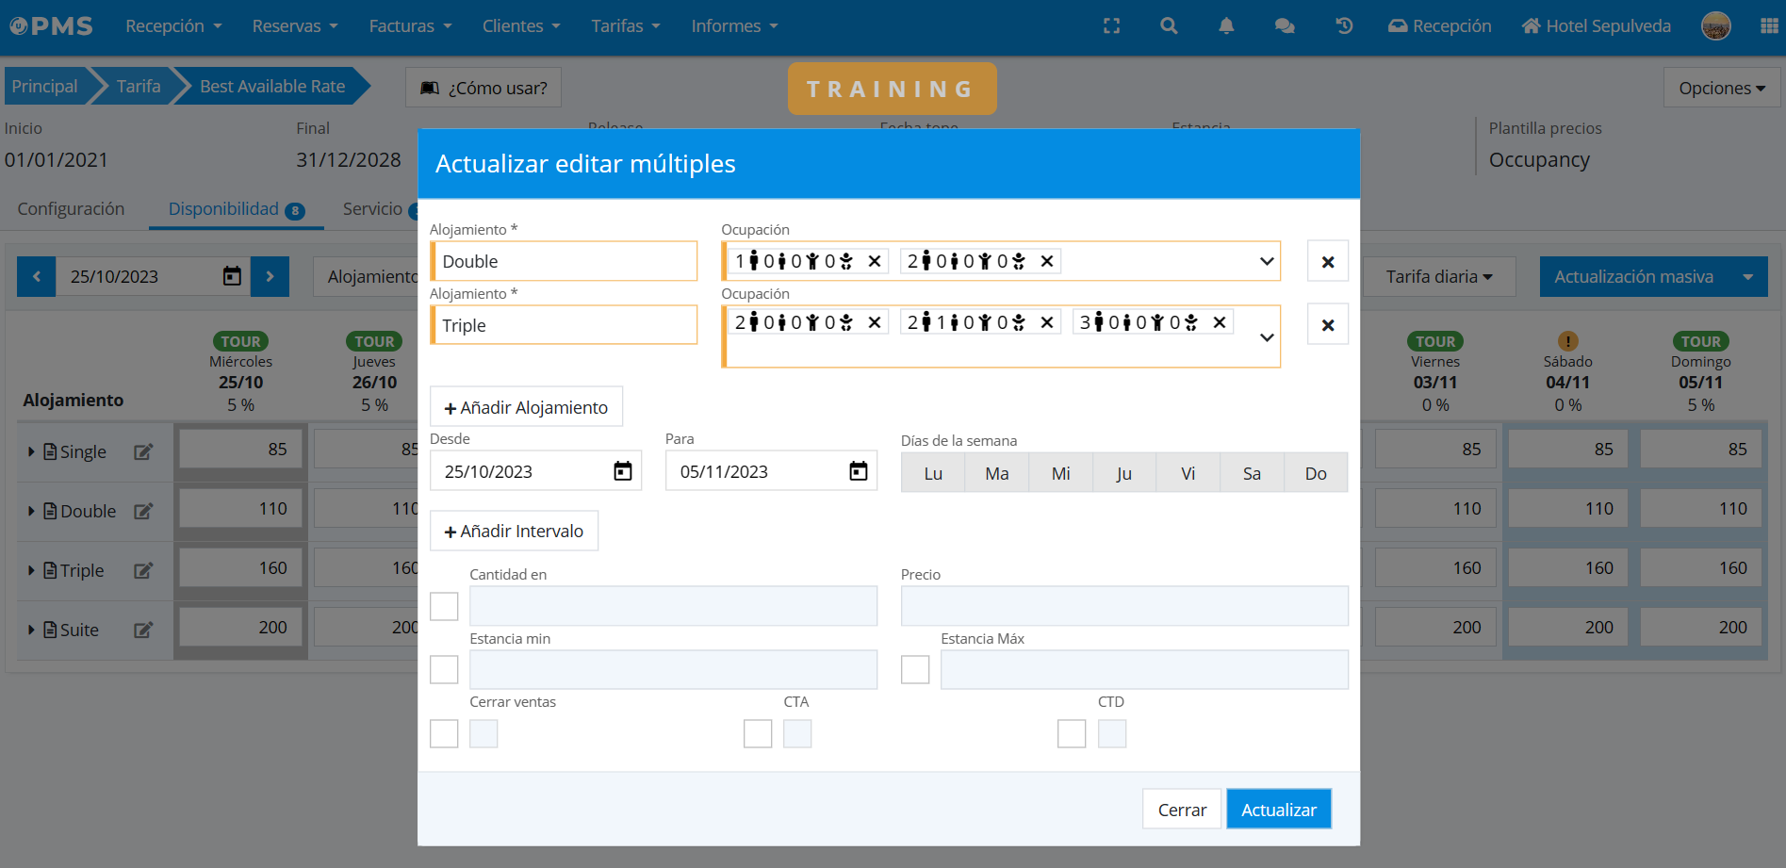1786x868 pixels.
Task: Remove the Triple alojamiento row
Action: coord(1327,325)
